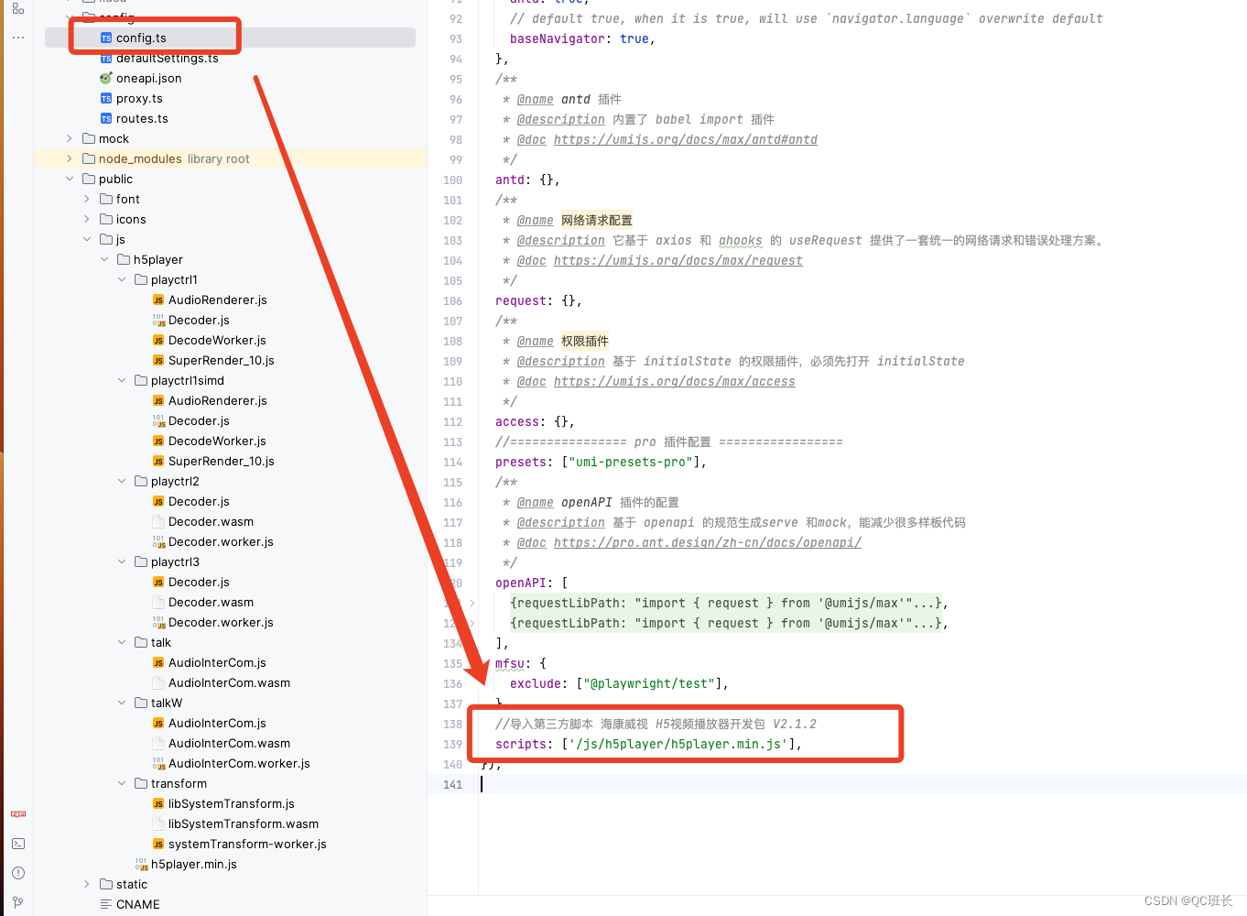Open the Terminal tool window

[17, 843]
